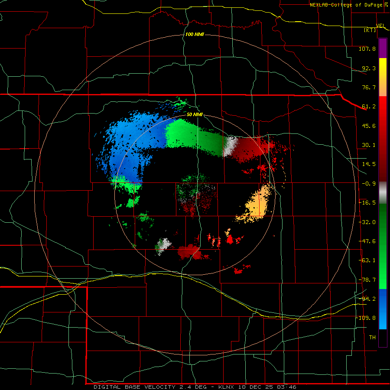This screenshot has height=390, width=390.
Task: Click the -16.5 value on the velocity scale
Action: click(x=367, y=203)
